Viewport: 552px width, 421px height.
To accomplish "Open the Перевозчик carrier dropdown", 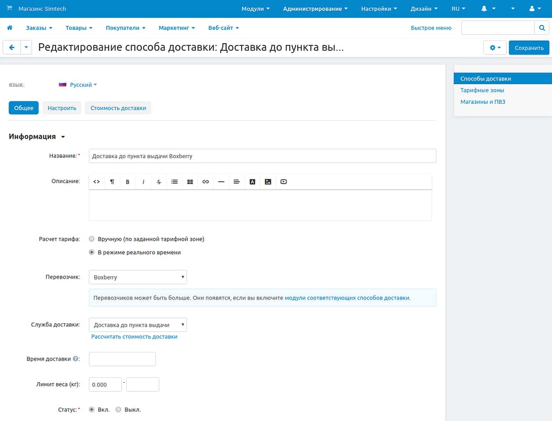I will click(x=138, y=277).
